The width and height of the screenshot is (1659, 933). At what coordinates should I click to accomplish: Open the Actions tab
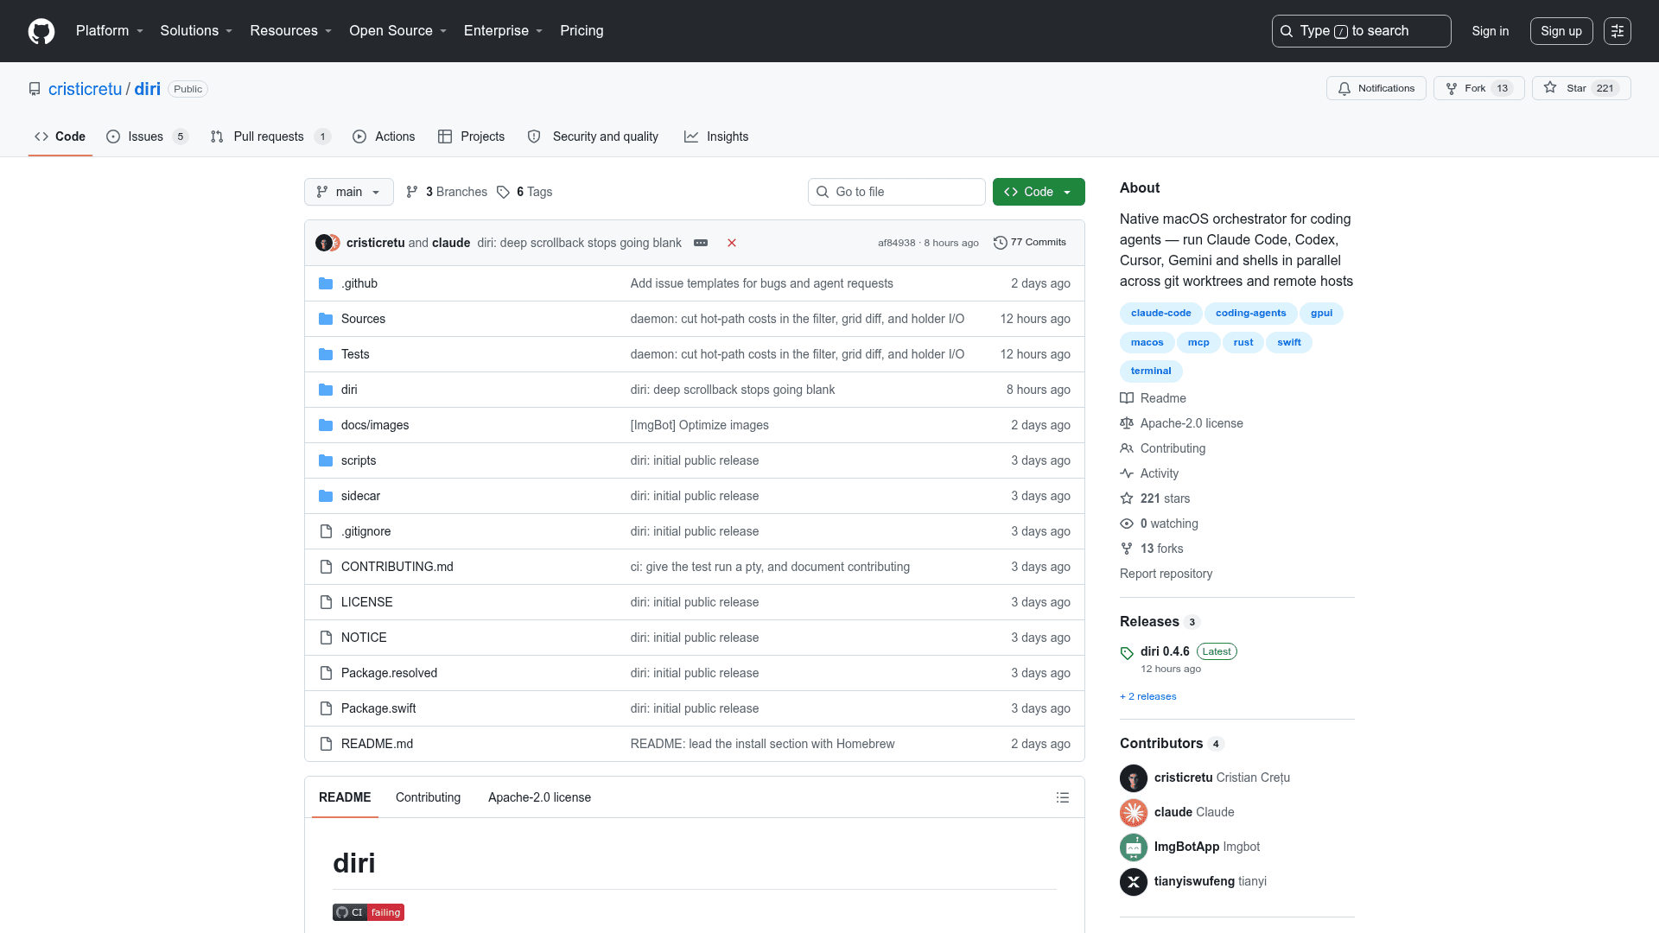click(x=384, y=136)
